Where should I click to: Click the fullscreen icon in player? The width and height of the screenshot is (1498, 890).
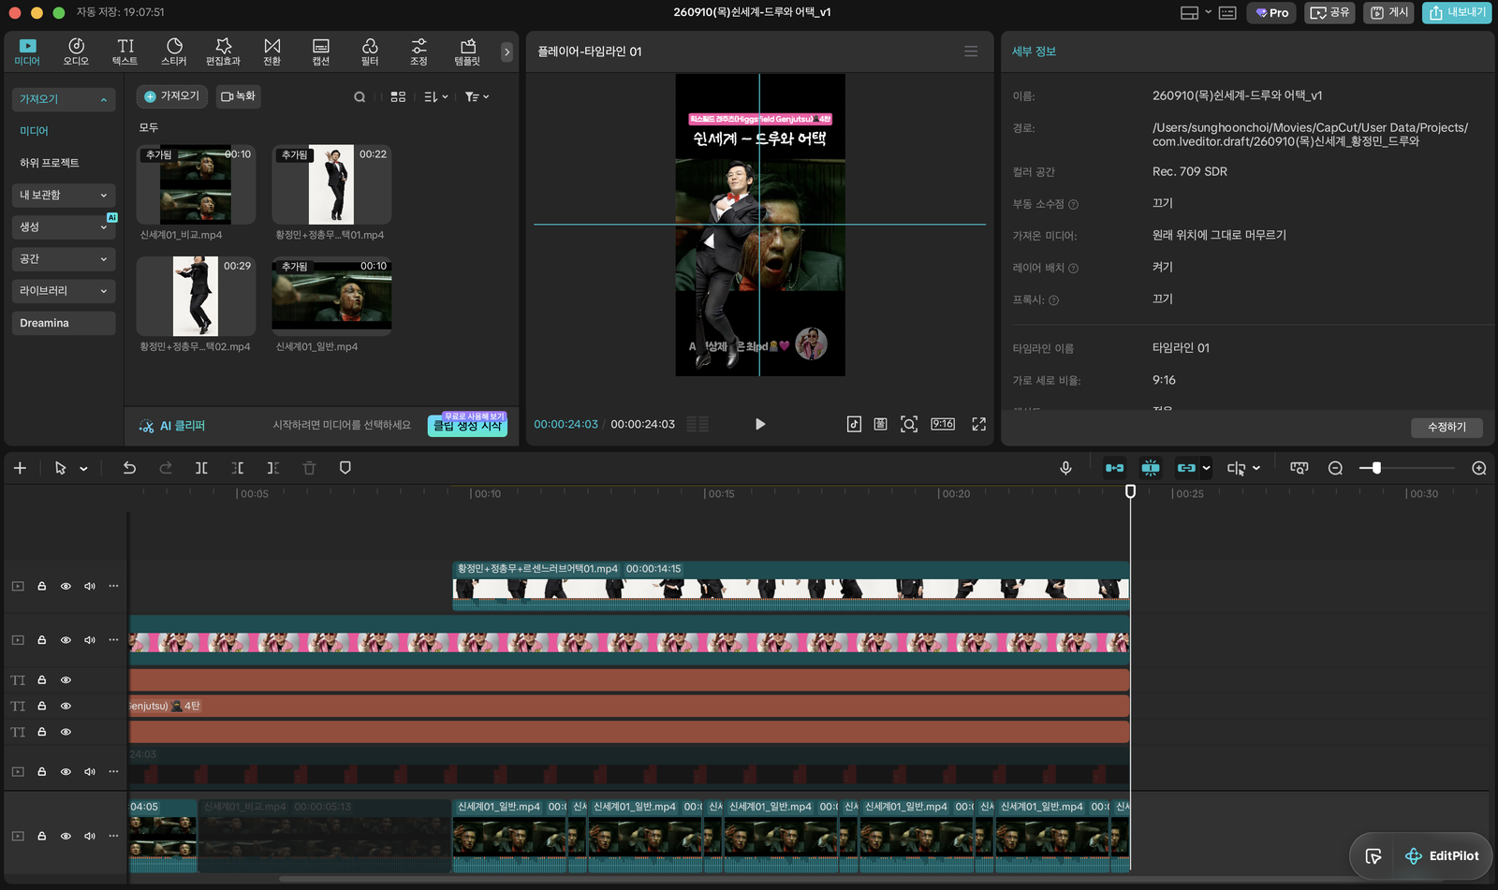tap(979, 424)
